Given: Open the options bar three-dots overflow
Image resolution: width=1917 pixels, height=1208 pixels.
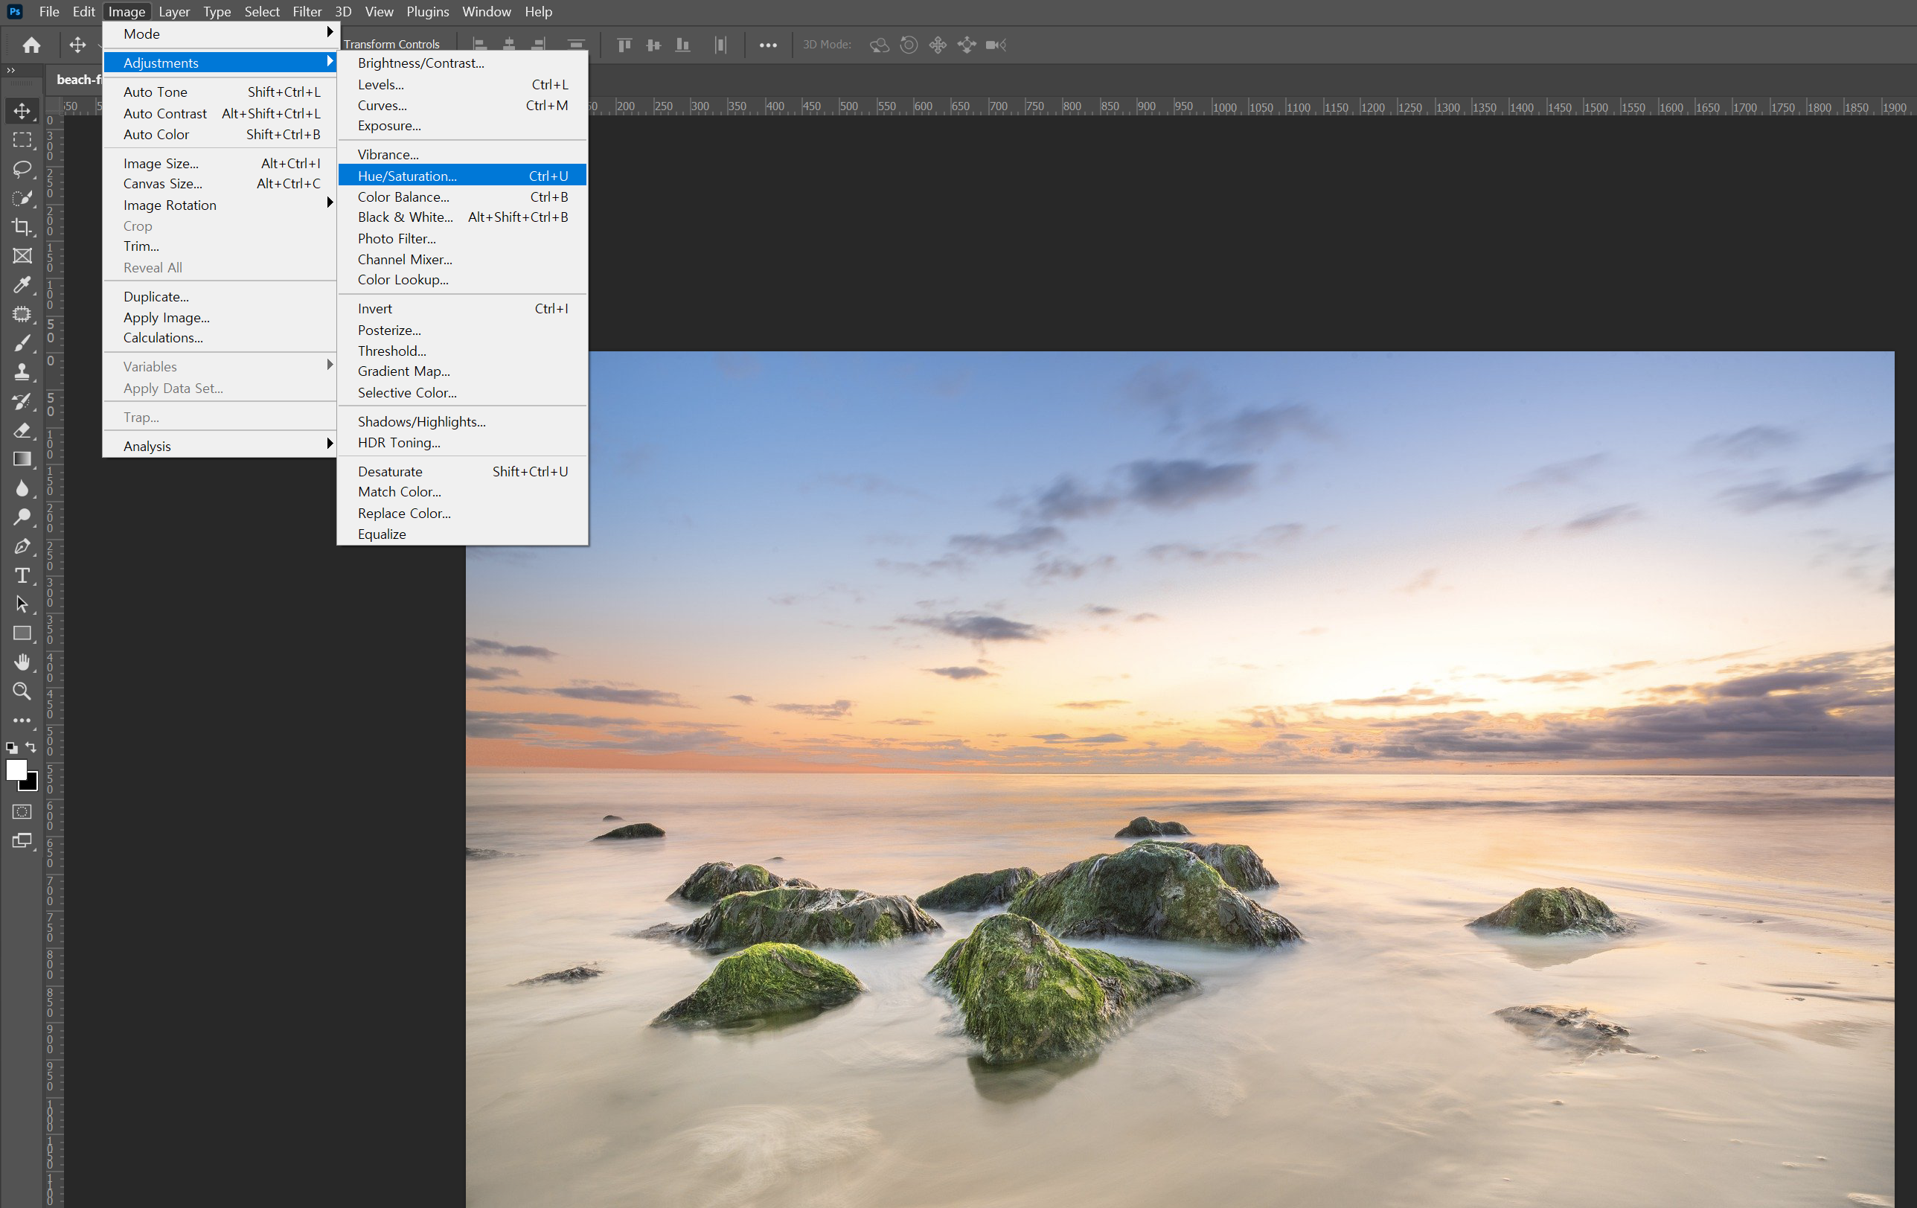Looking at the screenshot, I should point(767,45).
